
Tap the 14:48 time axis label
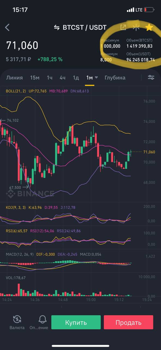[x=63, y=300]
